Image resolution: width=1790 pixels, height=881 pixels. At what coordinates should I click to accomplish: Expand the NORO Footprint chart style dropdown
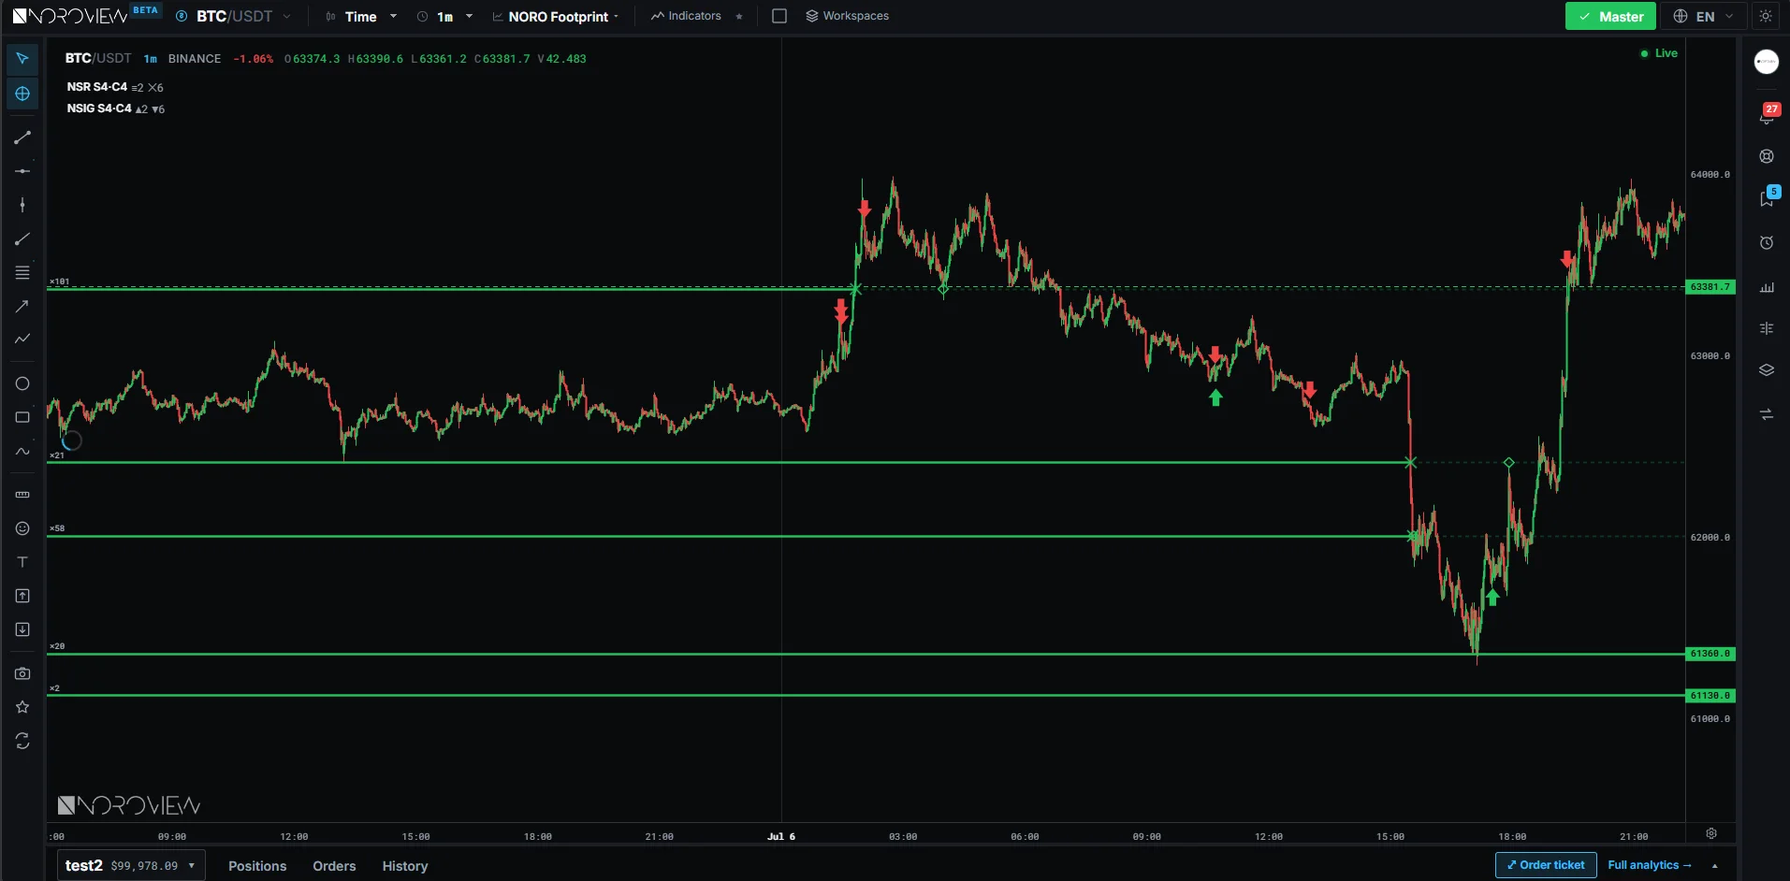click(556, 16)
